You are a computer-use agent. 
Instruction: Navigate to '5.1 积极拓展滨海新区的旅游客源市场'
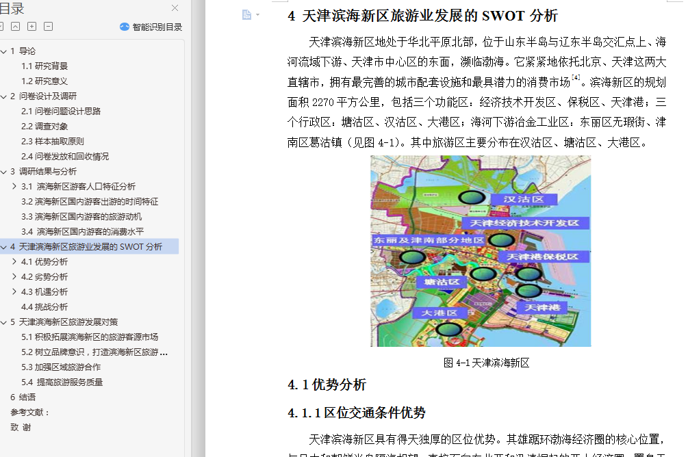(90, 337)
